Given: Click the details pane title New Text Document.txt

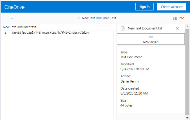Looking at the screenshot, I should point(145,28).
